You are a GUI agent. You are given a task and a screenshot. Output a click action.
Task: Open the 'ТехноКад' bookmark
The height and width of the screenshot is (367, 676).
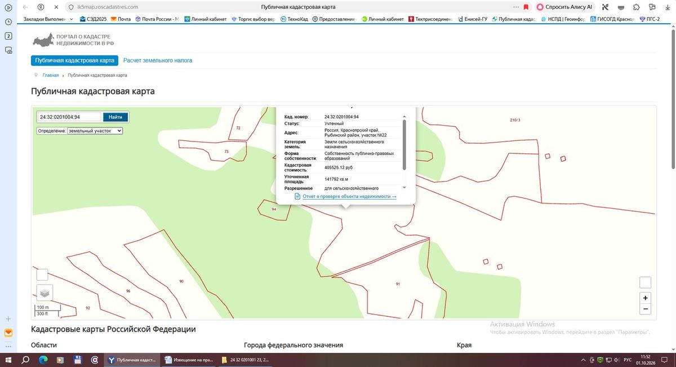[x=294, y=19]
